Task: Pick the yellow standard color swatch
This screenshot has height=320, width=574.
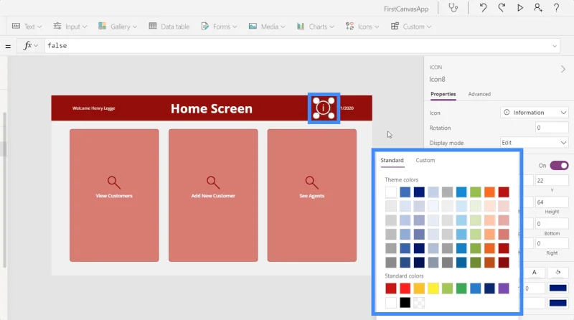Action: (x=433, y=288)
